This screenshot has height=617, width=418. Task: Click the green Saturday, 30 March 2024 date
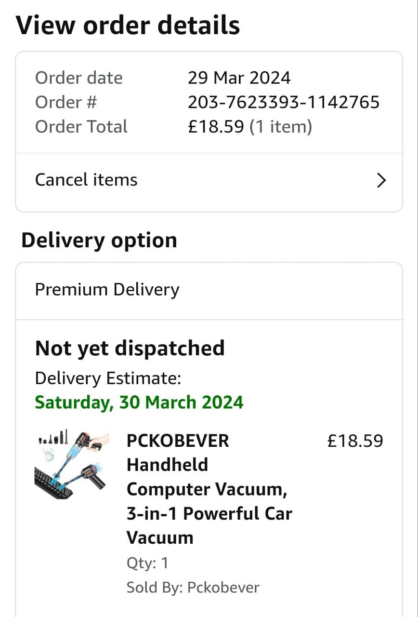pos(139,402)
